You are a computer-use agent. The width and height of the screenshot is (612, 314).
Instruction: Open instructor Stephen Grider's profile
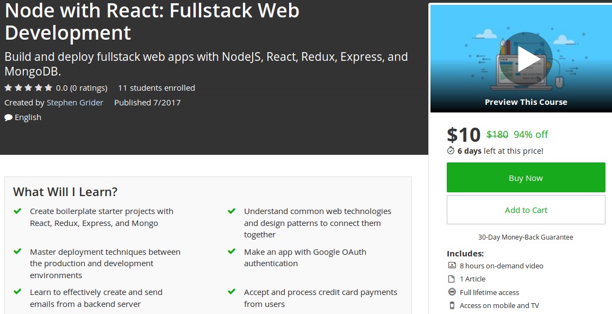[75, 103]
